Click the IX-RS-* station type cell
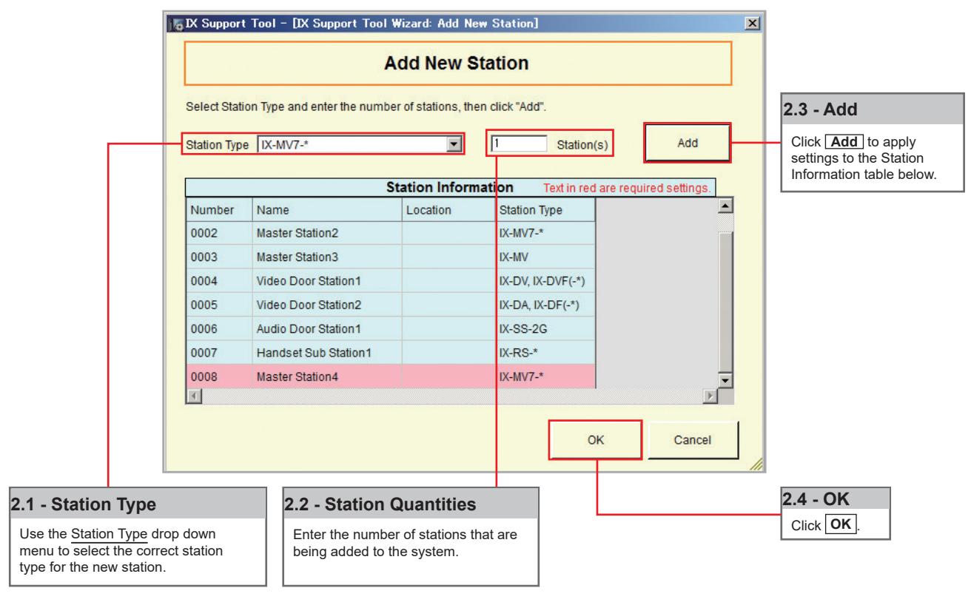The height and width of the screenshot is (605, 971). (x=546, y=352)
